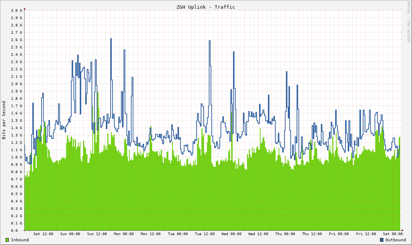Click the 'Sun 12:00' time label
The image size is (412, 245).
[97, 234]
